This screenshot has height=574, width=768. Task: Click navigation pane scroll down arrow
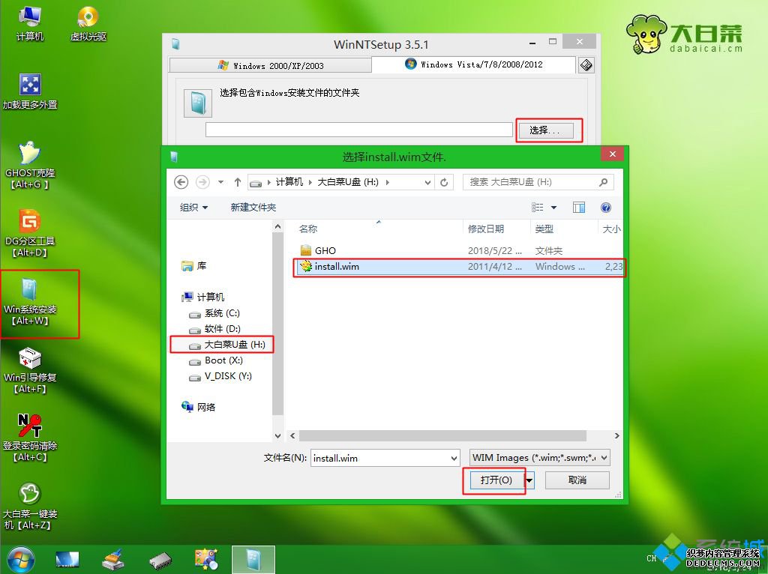point(277,435)
